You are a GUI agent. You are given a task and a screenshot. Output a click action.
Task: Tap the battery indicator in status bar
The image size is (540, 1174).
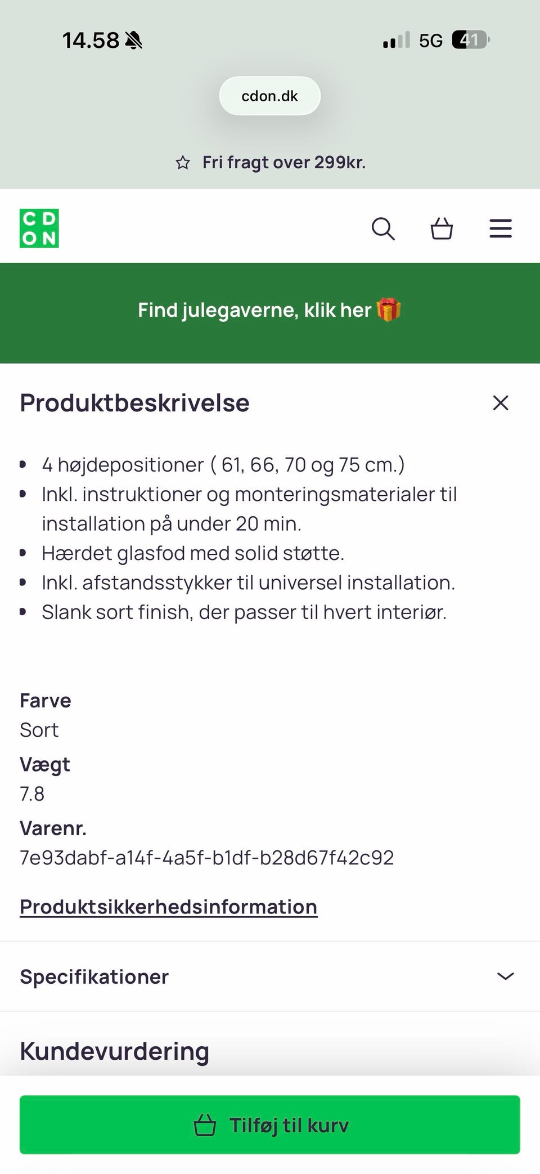coord(471,40)
